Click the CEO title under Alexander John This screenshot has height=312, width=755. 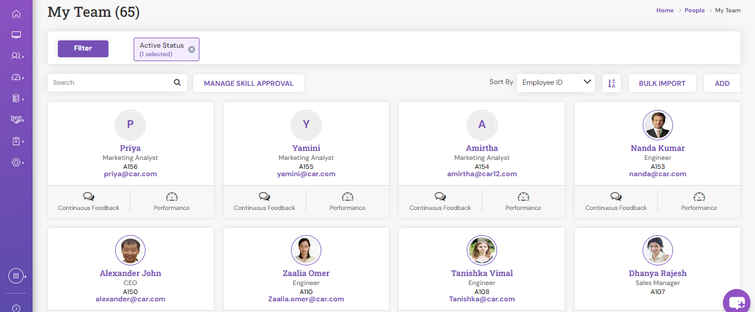tap(130, 283)
